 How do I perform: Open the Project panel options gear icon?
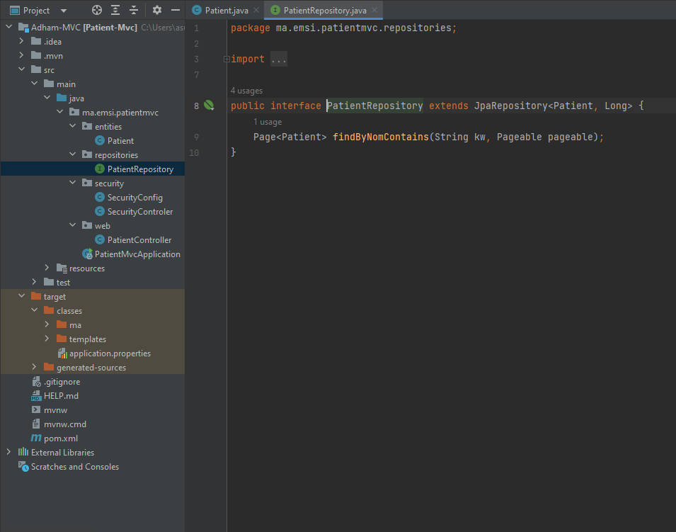(156, 10)
